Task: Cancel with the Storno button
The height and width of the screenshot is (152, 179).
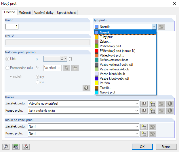Action: [x=166, y=147]
